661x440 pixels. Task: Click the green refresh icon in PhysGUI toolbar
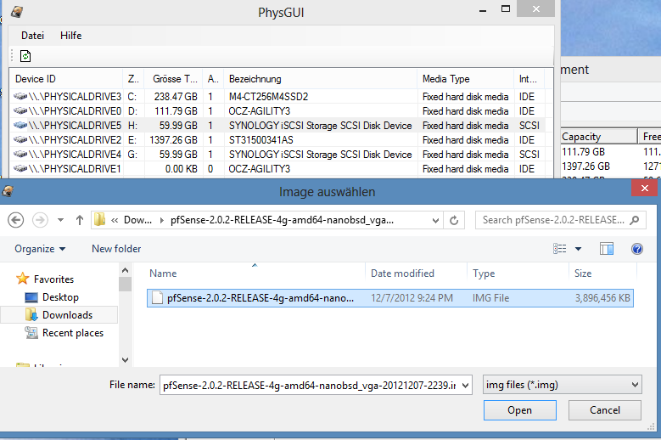(25, 56)
